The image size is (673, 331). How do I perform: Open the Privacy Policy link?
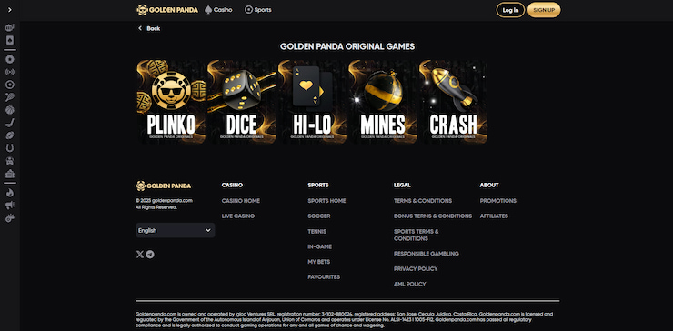click(x=416, y=269)
